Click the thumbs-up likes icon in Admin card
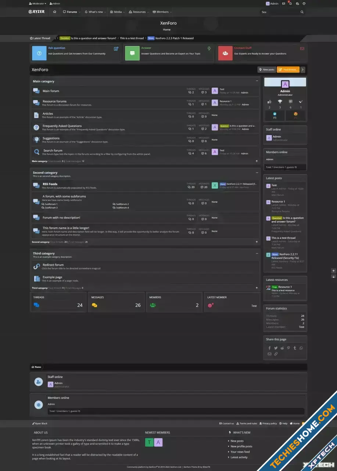 click(x=269, y=102)
